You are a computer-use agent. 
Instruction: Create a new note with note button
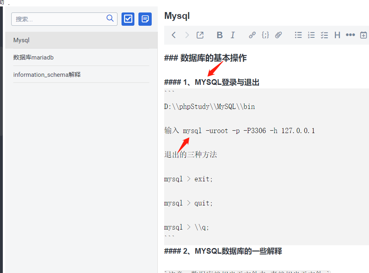click(x=145, y=19)
